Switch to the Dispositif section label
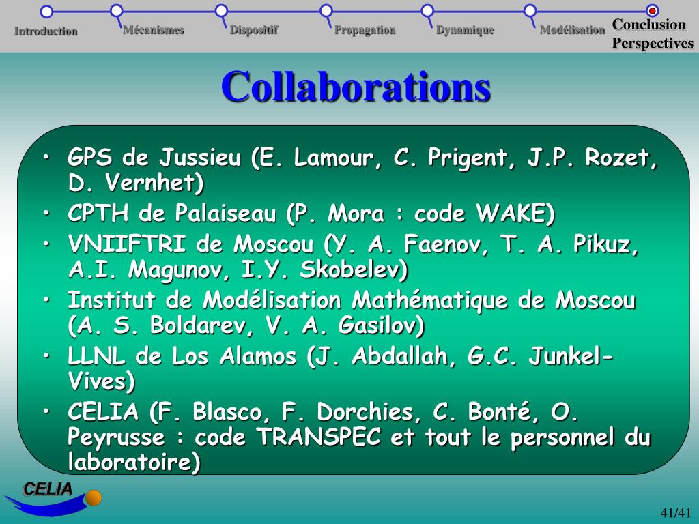The height and width of the screenshot is (524, 699). 254,30
